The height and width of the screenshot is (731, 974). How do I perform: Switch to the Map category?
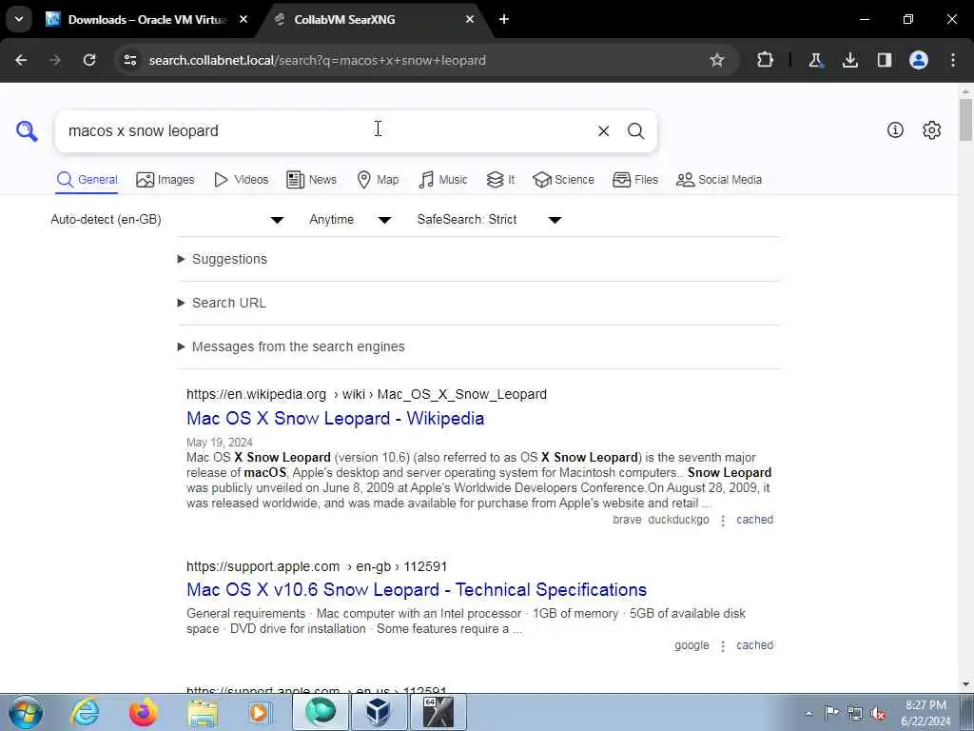(x=378, y=180)
